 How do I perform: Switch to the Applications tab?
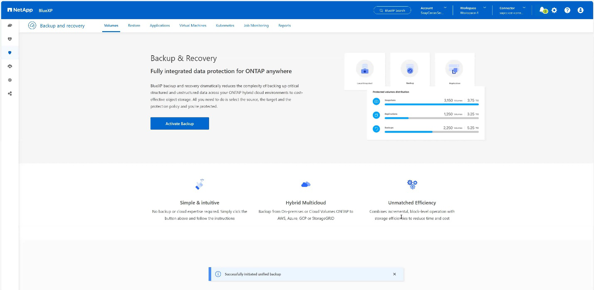click(x=160, y=25)
